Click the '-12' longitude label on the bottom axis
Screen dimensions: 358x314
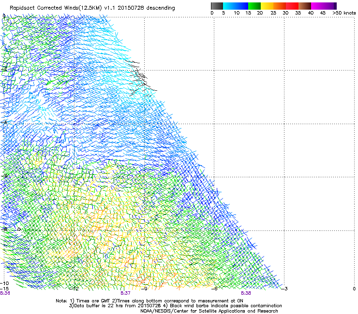click(x=74, y=289)
